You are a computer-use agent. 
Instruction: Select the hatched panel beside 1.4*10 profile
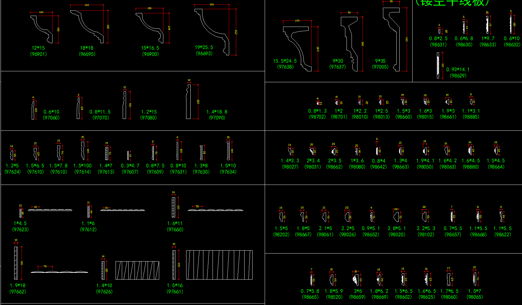coord(137,270)
